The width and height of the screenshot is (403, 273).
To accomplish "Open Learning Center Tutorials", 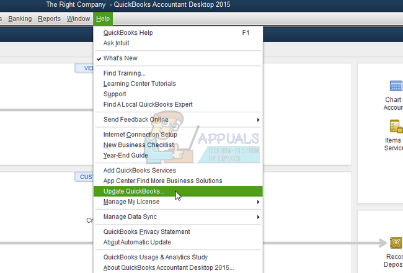I will tap(178, 84).
